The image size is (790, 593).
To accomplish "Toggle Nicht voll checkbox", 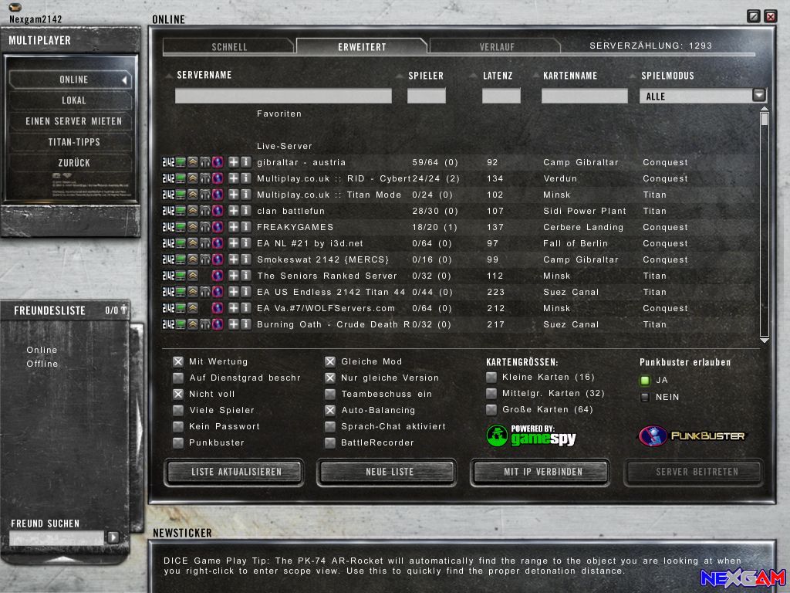I will pos(178,394).
